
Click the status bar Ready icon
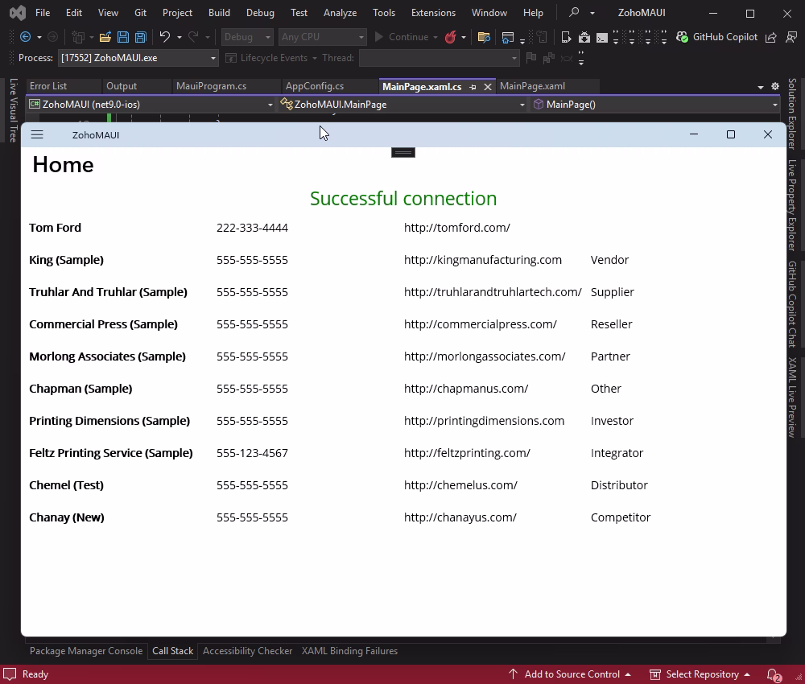coord(10,674)
